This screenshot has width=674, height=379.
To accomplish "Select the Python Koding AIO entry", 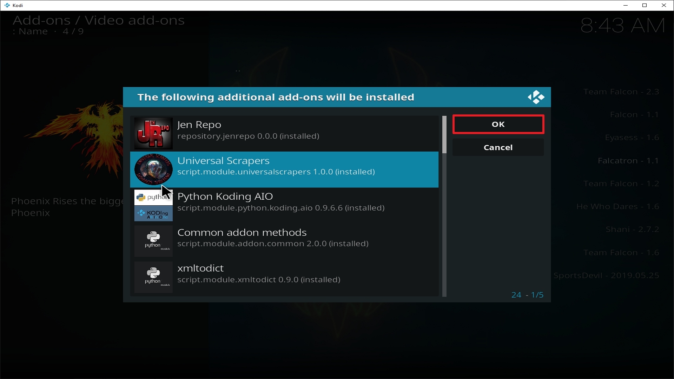I will point(284,205).
